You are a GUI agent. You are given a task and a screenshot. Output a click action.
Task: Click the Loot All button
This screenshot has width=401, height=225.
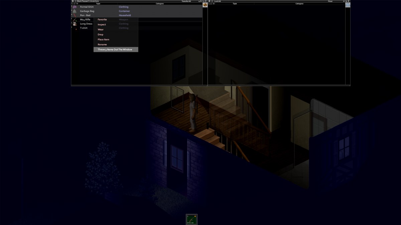coord(218,1)
